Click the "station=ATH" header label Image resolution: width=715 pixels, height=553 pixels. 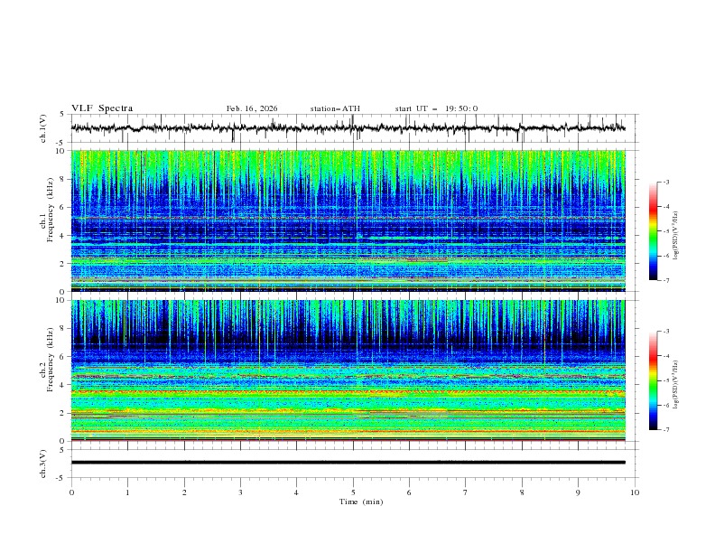tap(335, 108)
